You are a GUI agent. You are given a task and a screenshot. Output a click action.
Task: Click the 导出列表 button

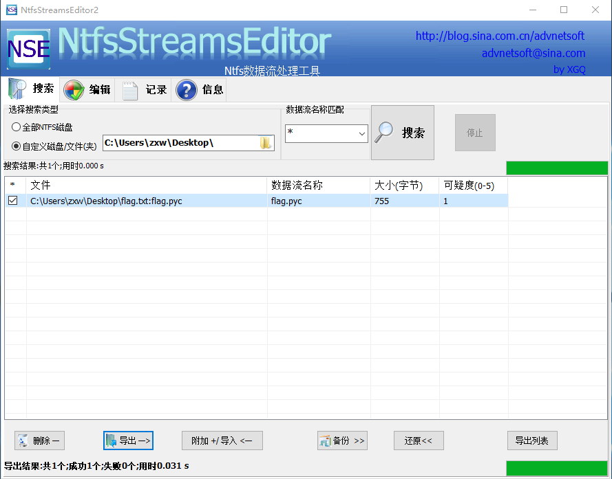point(532,441)
